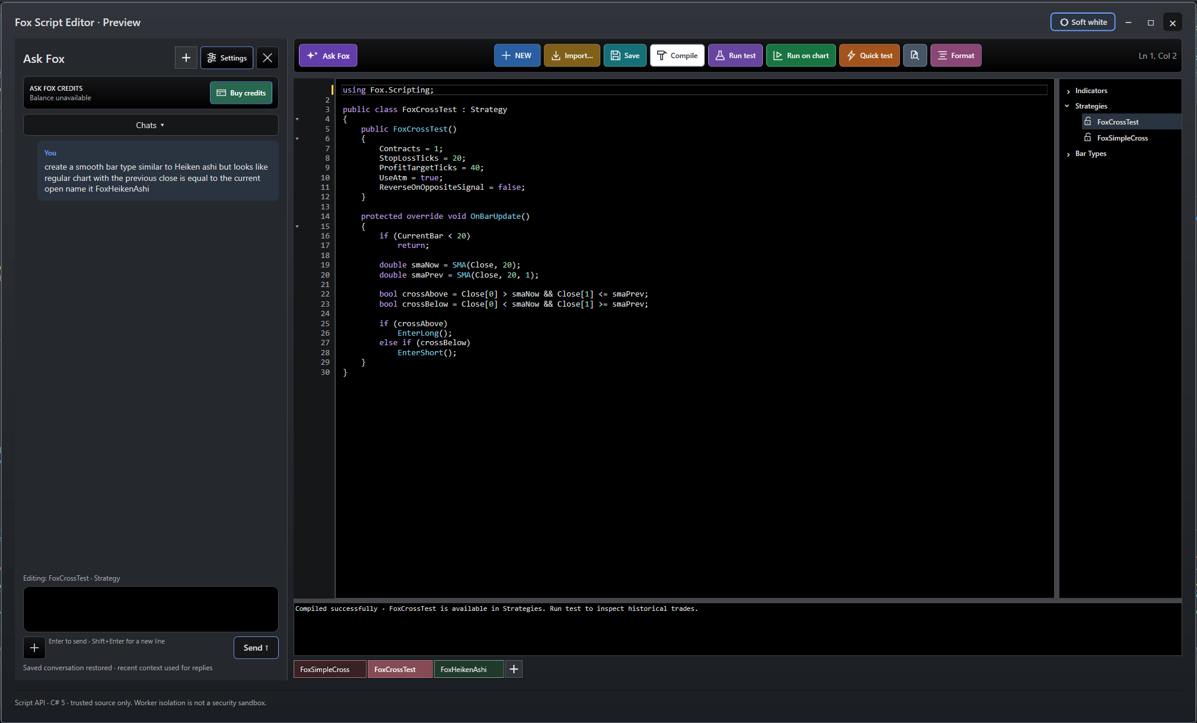Open the Ask Fox assistant from toolbar

[x=328, y=56]
